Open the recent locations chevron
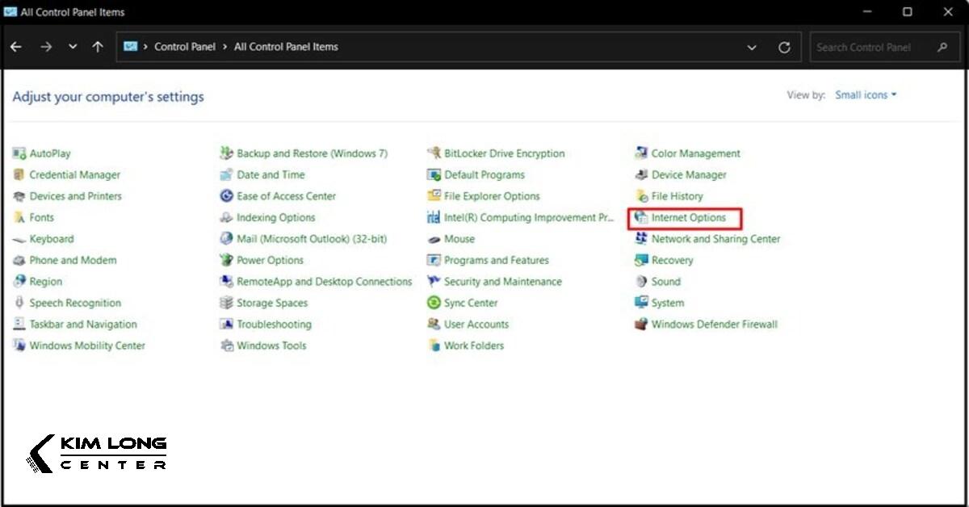This screenshot has width=969, height=507. pyautogui.click(x=73, y=48)
